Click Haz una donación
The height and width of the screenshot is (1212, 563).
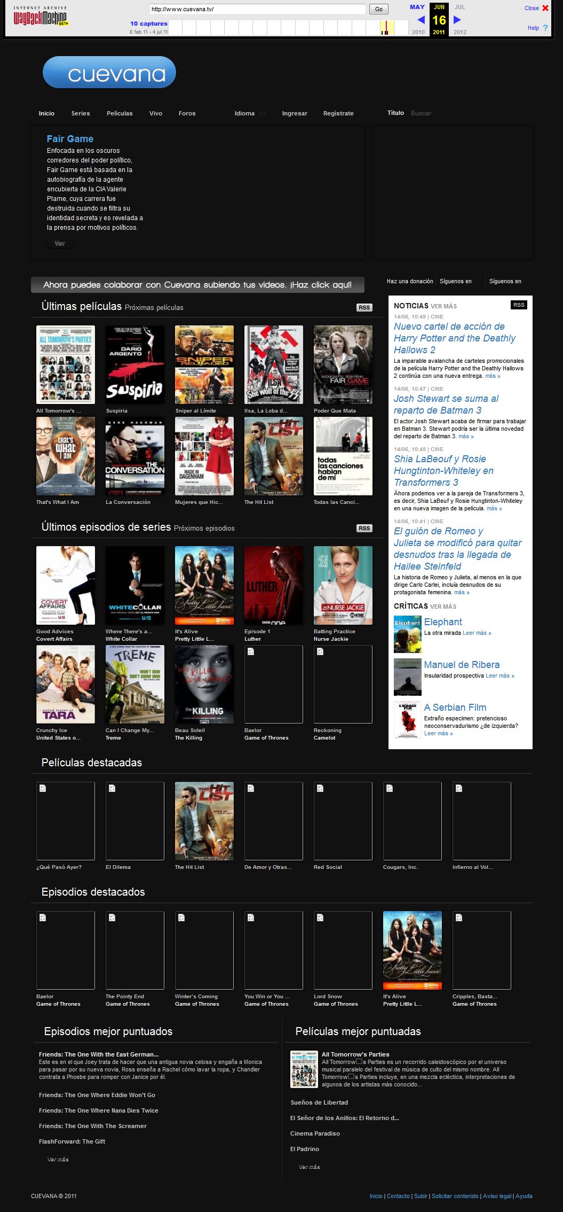point(410,281)
